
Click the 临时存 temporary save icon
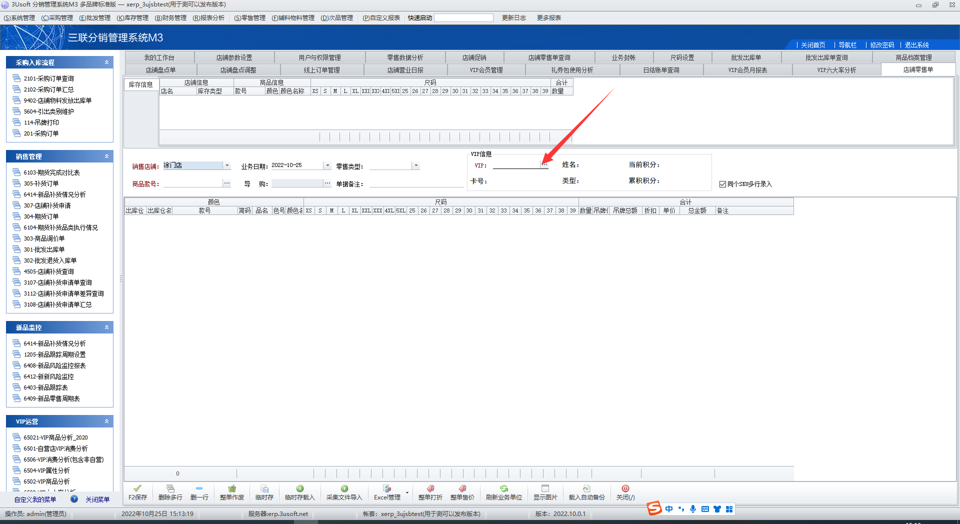click(x=264, y=488)
